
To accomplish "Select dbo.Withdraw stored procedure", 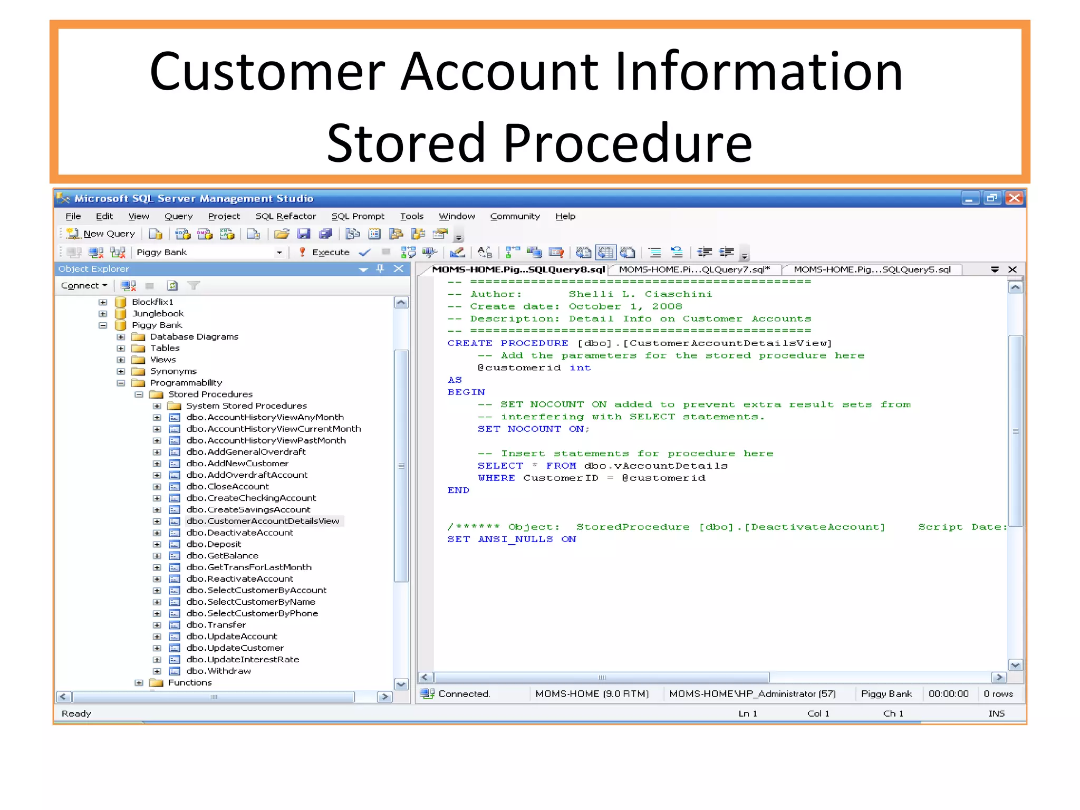I will [x=218, y=671].
